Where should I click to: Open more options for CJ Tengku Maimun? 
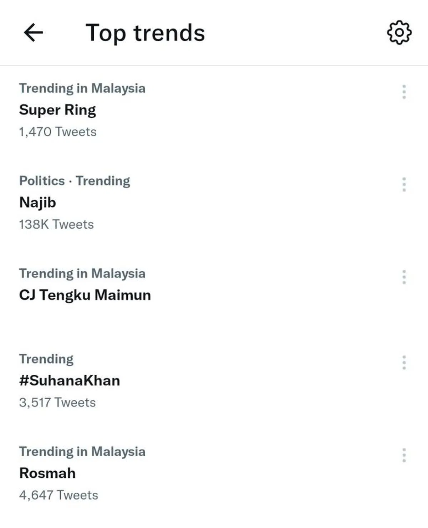tap(404, 277)
